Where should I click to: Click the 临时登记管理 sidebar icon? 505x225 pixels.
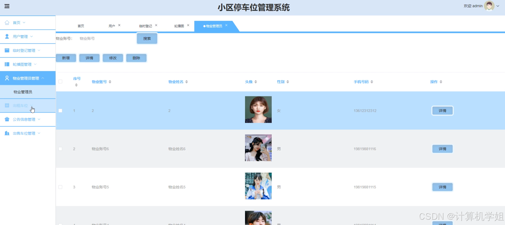[x=7, y=50]
